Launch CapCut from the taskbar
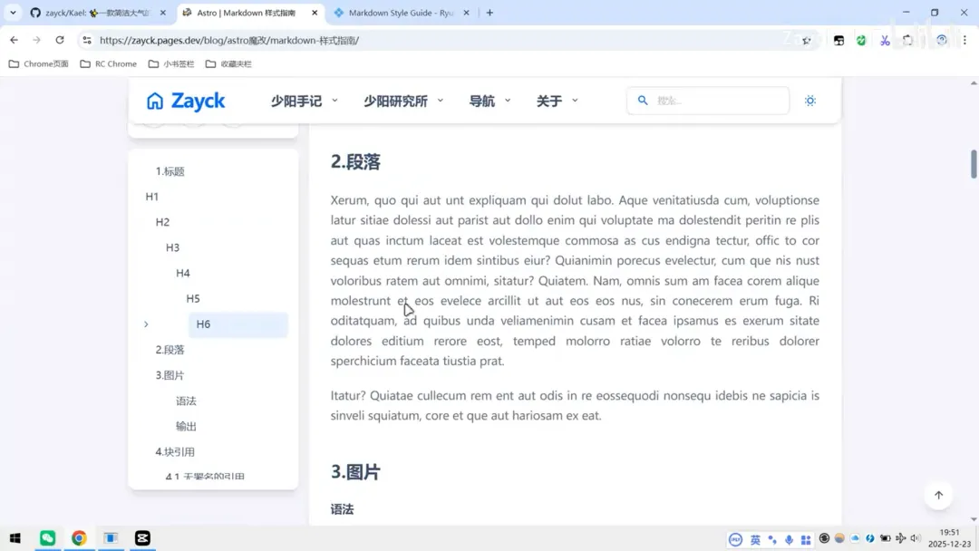This screenshot has width=979, height=551. 141,537
